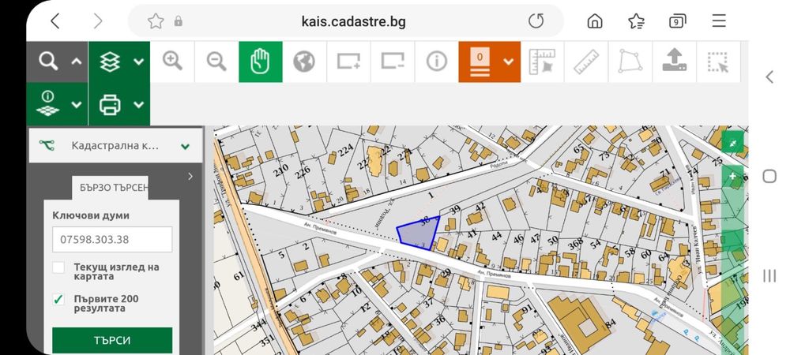Tap the Android home square button

point(769,176)
